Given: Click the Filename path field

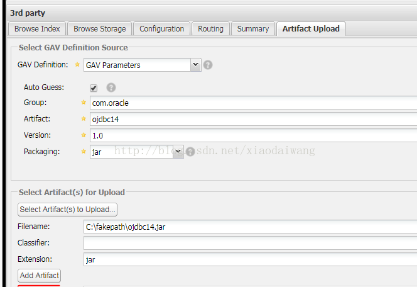Looking at the screenshot, I should pos(251,227).
